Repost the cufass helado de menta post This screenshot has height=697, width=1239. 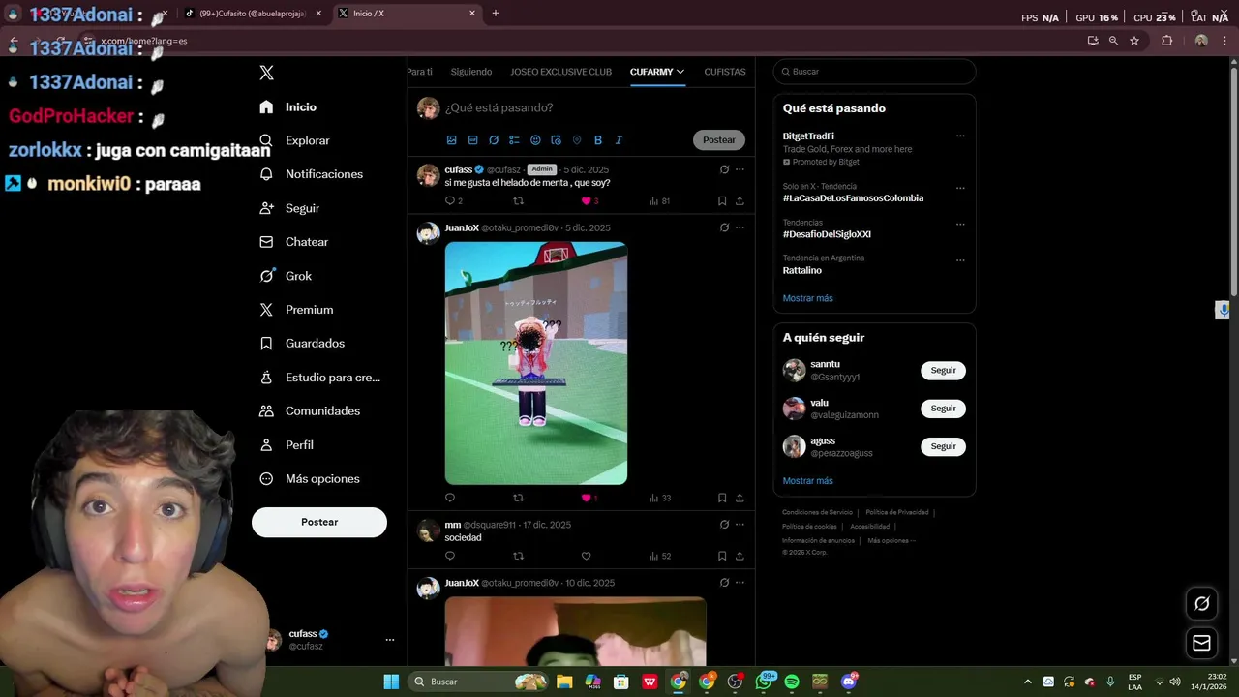tap(518, 201)
